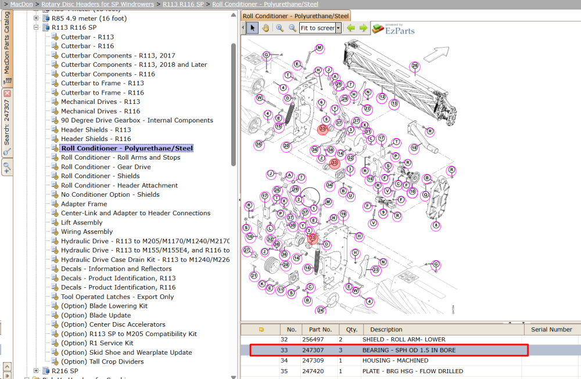Open the Search: 247307 side tab
The width and height of the screenshot is (581, 379).
pos(7,123)
